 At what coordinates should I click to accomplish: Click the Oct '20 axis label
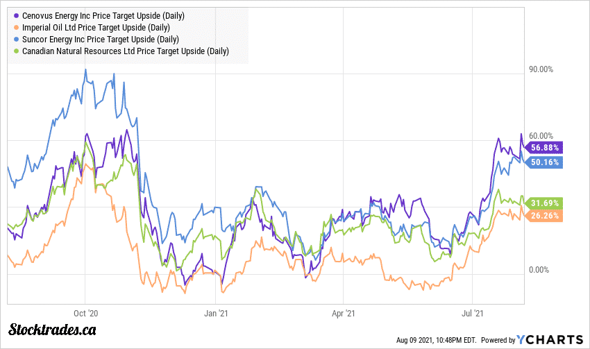click(x=85, y=312)
